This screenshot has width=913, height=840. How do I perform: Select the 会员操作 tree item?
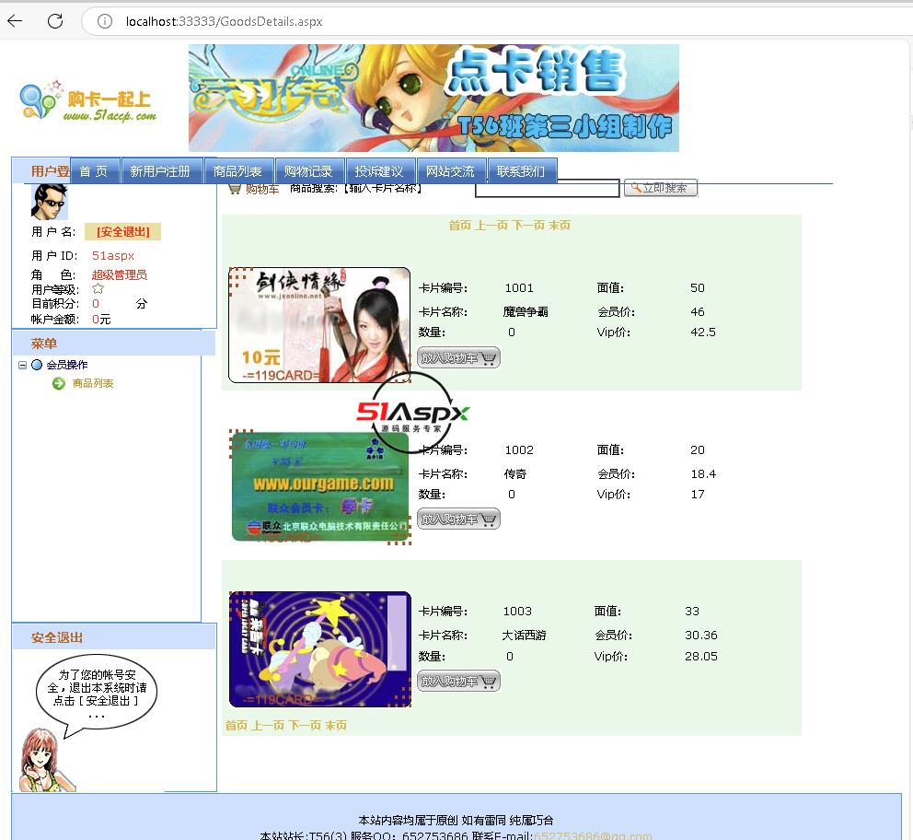pyautogui.click(x=67, y=365)
